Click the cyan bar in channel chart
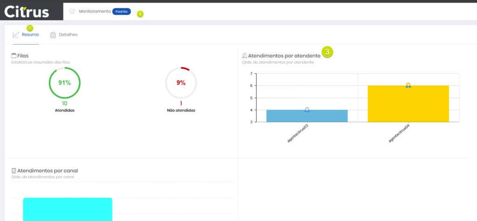Screen dimensions: 477x221 coord(68,209)
